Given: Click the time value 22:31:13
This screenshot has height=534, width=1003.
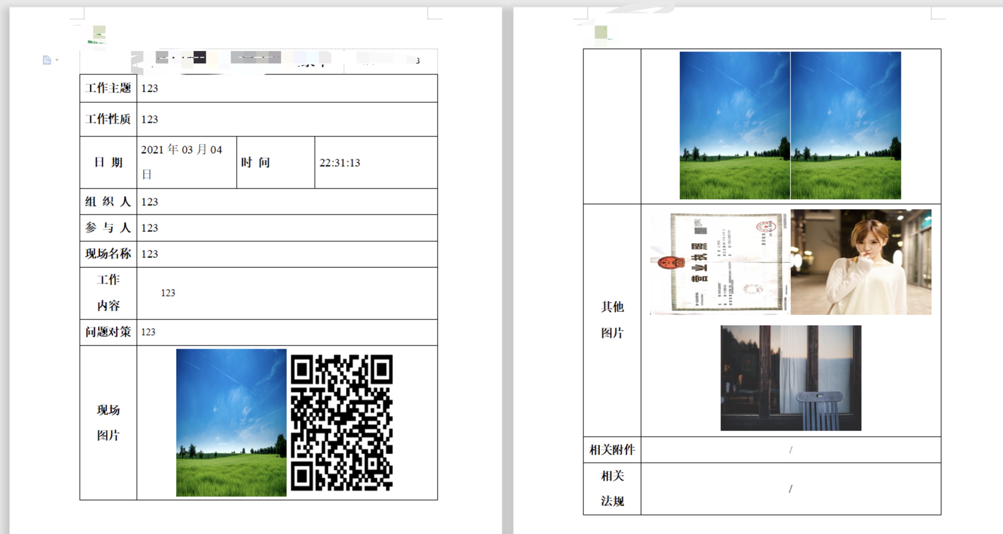Looking at the screenshot, I should (340, 163).
